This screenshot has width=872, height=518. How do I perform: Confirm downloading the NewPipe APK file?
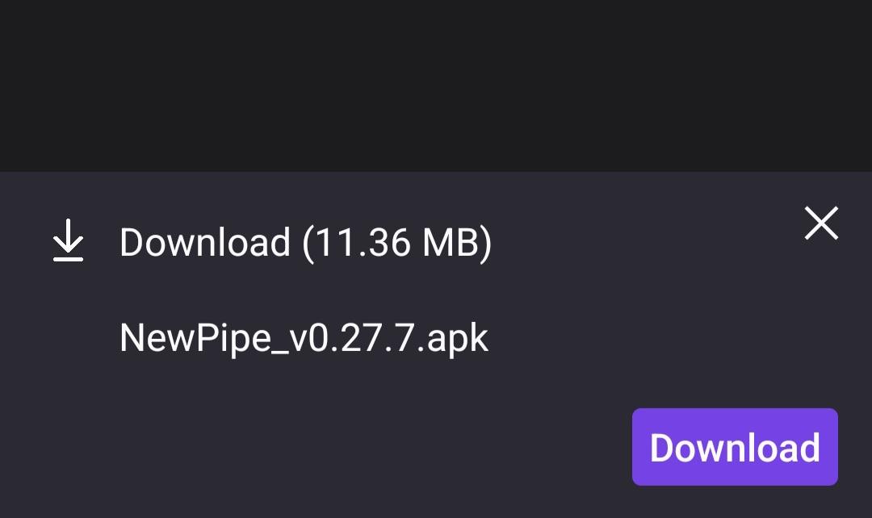coord(735,447)
